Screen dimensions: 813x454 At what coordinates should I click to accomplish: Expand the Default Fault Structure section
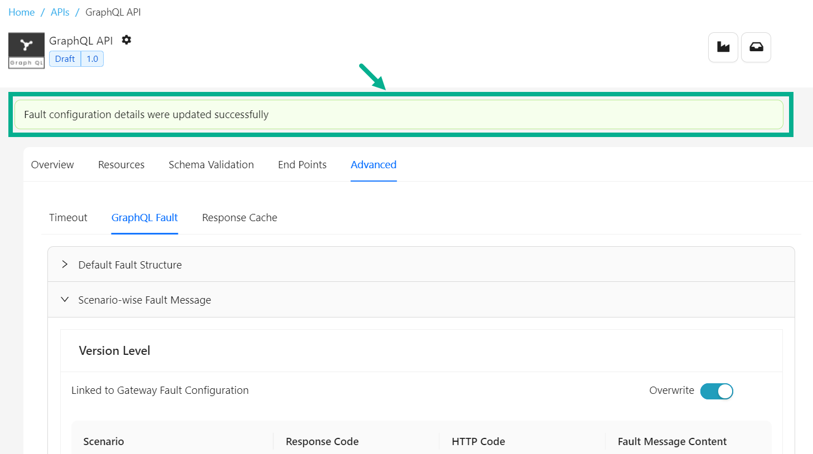[130, 265]
